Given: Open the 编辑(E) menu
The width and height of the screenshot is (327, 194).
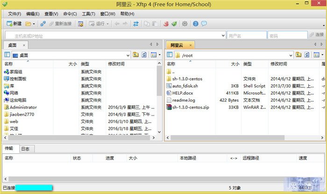Looking at the screenshot, I should (x=33, y=14).
